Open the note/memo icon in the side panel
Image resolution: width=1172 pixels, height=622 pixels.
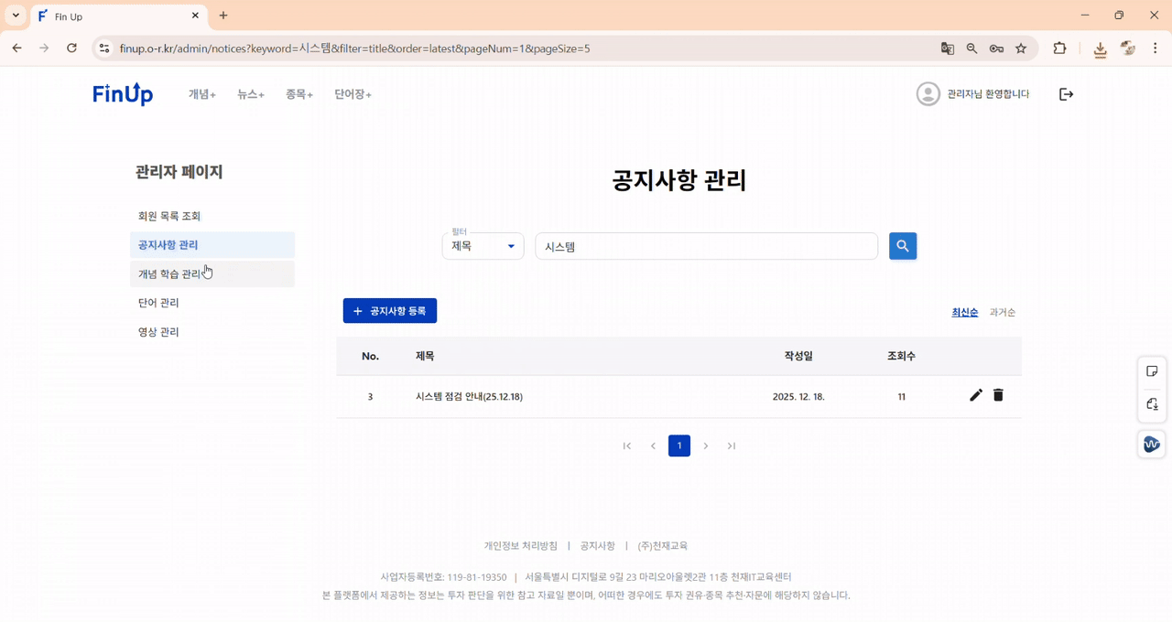point(1152,370)
